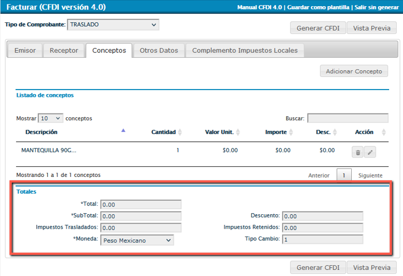403x276 pixels.
Task: Switch to the Emisor tab
Action: click(x=25, y=51)
